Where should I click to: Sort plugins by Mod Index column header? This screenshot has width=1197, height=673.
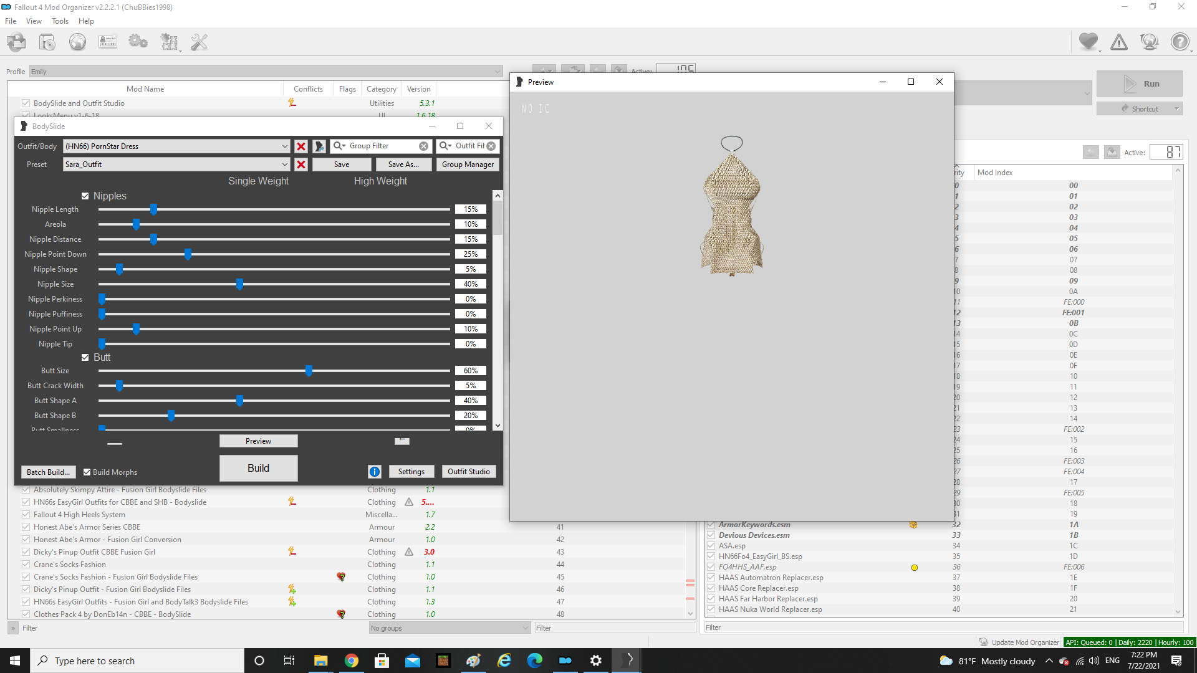point(1073,173)
